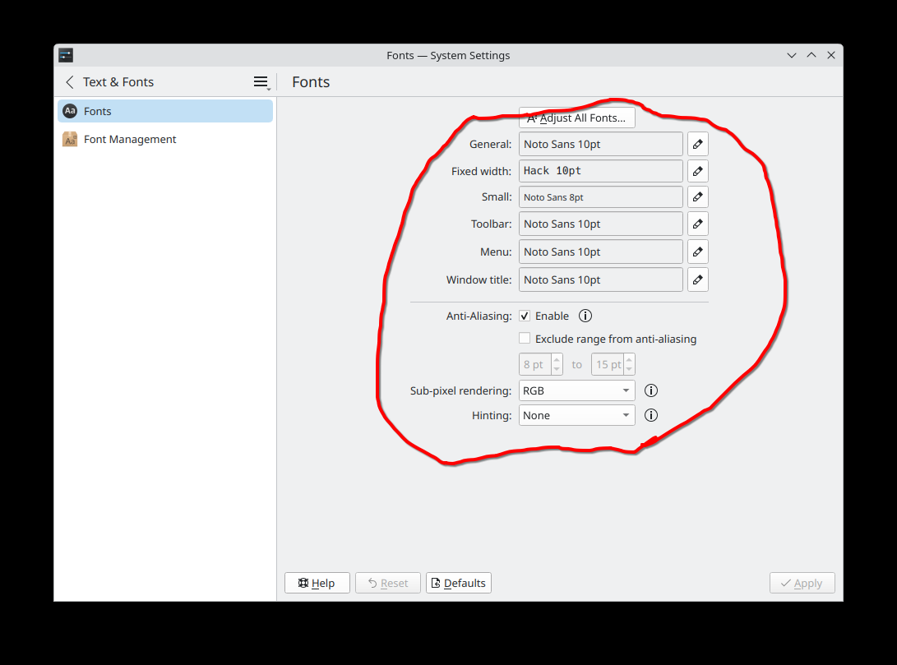The image size is (897, 665).
Task: Minimize the System Settings window
Action: pos(792,55)
